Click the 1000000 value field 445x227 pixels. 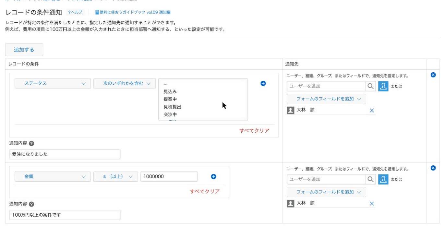[x=169, y=177]
